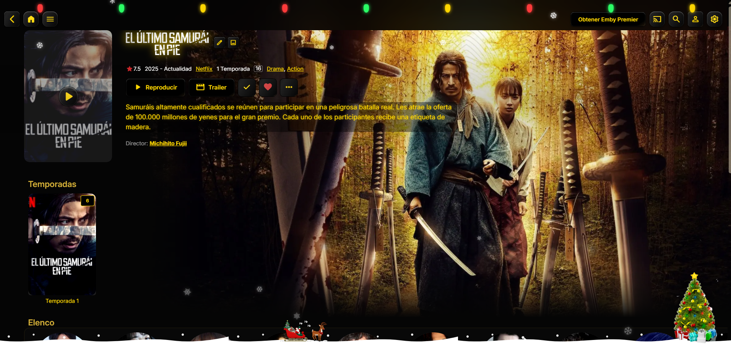Open the hamburger navigation menu

pos(50,19)
